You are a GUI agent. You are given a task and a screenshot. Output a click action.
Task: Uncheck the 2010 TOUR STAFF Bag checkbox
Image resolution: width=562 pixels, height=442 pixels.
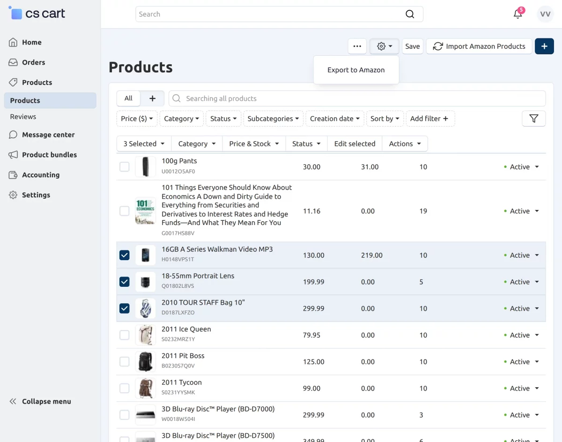coord(124,308)
